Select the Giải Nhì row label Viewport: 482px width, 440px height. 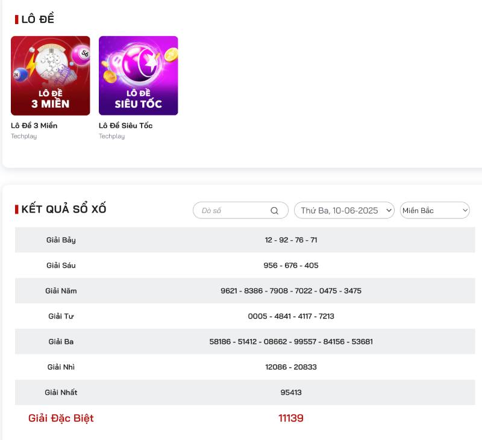coord(61,367)
